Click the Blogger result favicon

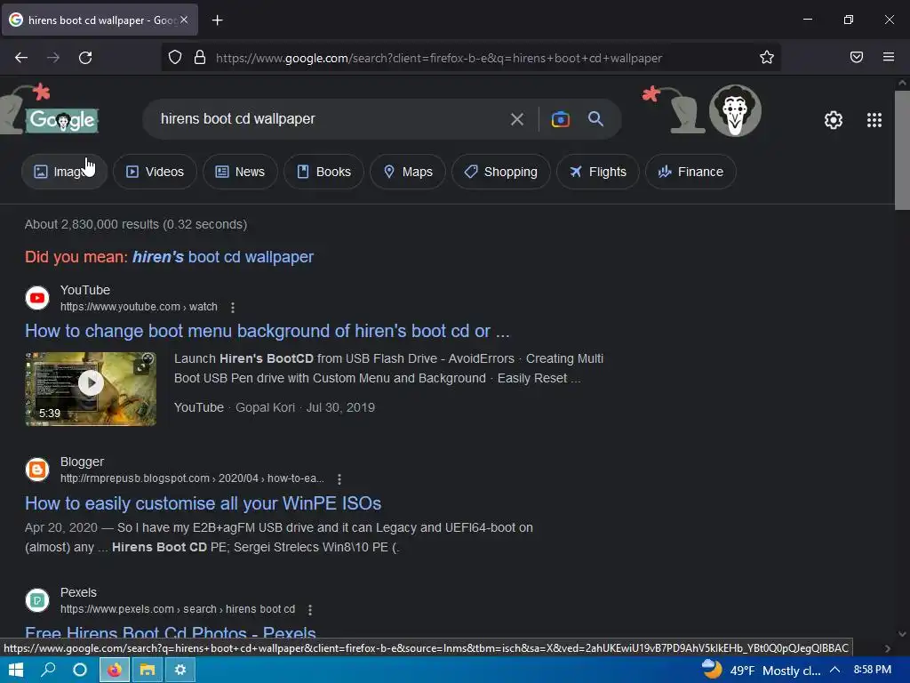(x=37, y=470)
